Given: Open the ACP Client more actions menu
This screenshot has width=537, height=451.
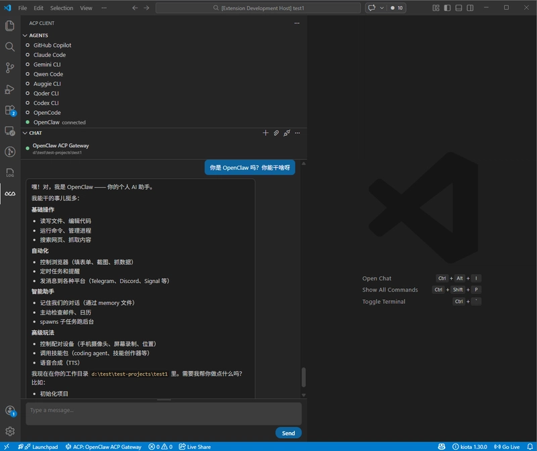Looking at the screenshot, I should tap(297, 23).
